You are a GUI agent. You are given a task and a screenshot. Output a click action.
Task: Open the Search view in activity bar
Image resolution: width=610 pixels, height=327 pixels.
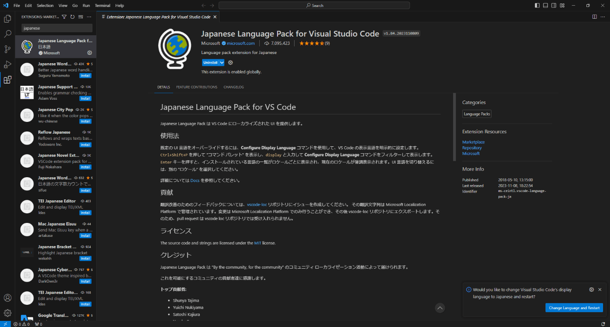click(x=7, y=34)
